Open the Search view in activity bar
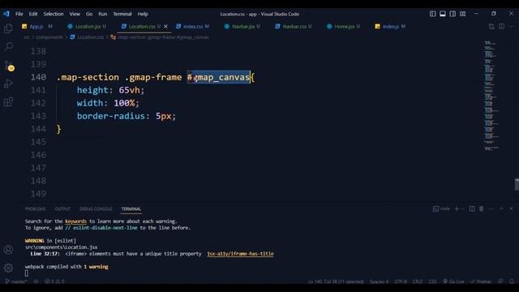This screenshot has height=292, width=519. (x=9, y=46)
